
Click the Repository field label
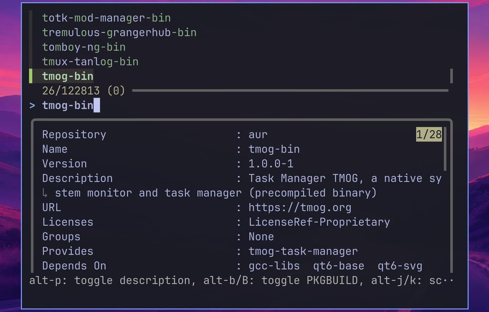coord(74,135)
